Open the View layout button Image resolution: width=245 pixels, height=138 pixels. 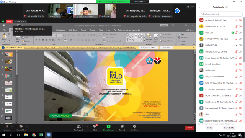(x=191, y=7)
